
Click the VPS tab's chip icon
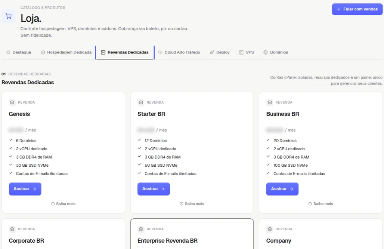coord(241,52)
